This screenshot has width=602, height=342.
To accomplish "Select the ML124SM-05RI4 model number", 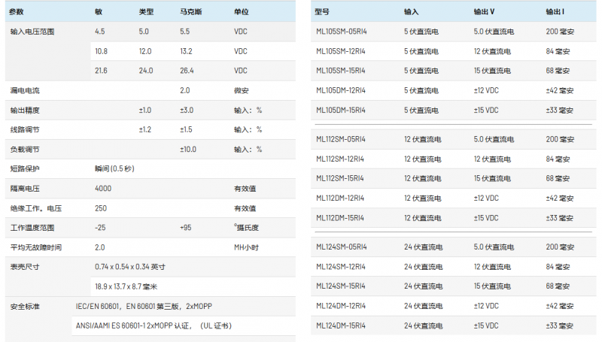I will click(341, 247).
